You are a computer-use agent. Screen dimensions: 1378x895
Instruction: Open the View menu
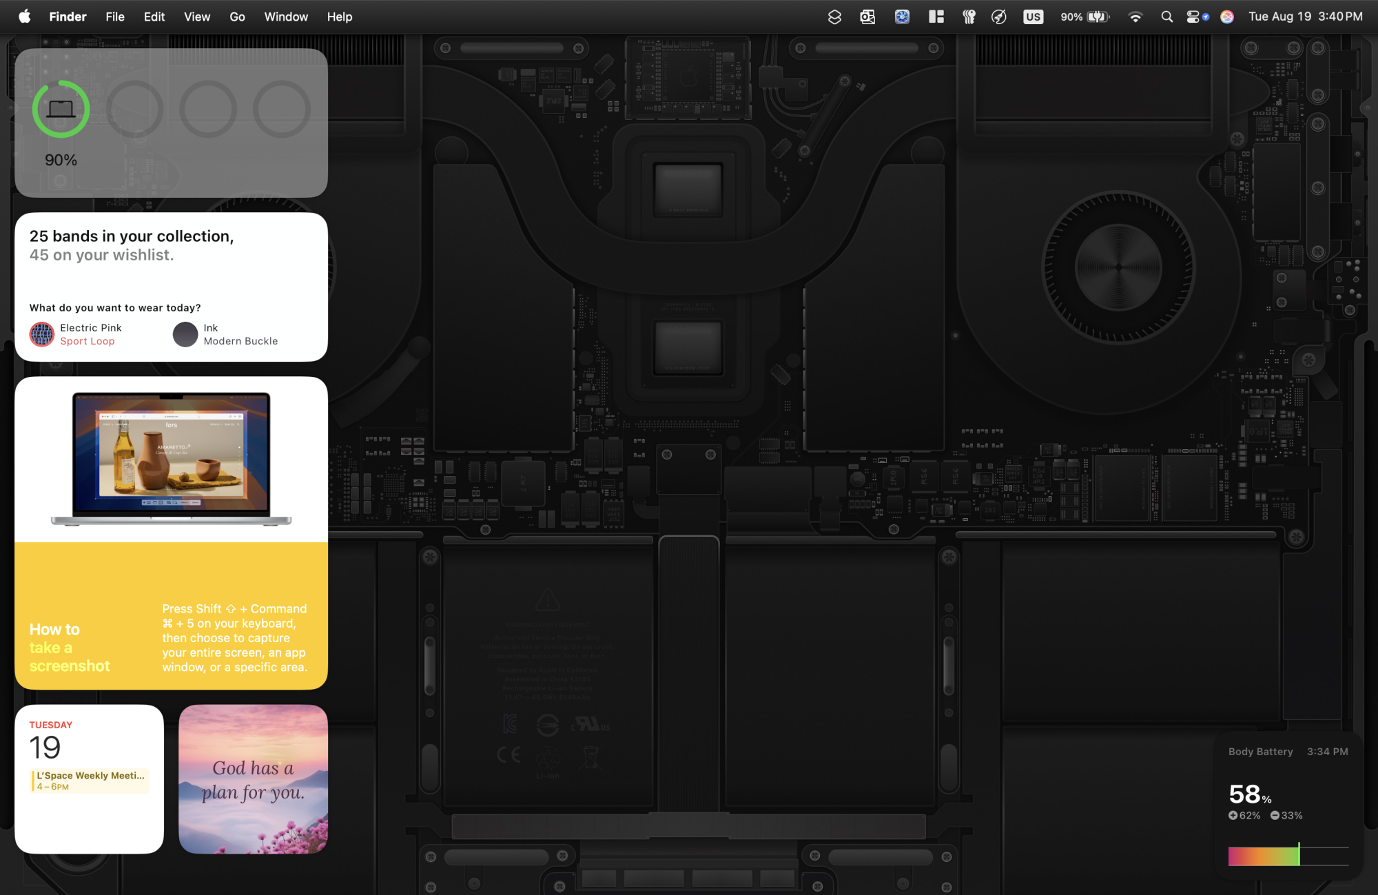(196, 17)
